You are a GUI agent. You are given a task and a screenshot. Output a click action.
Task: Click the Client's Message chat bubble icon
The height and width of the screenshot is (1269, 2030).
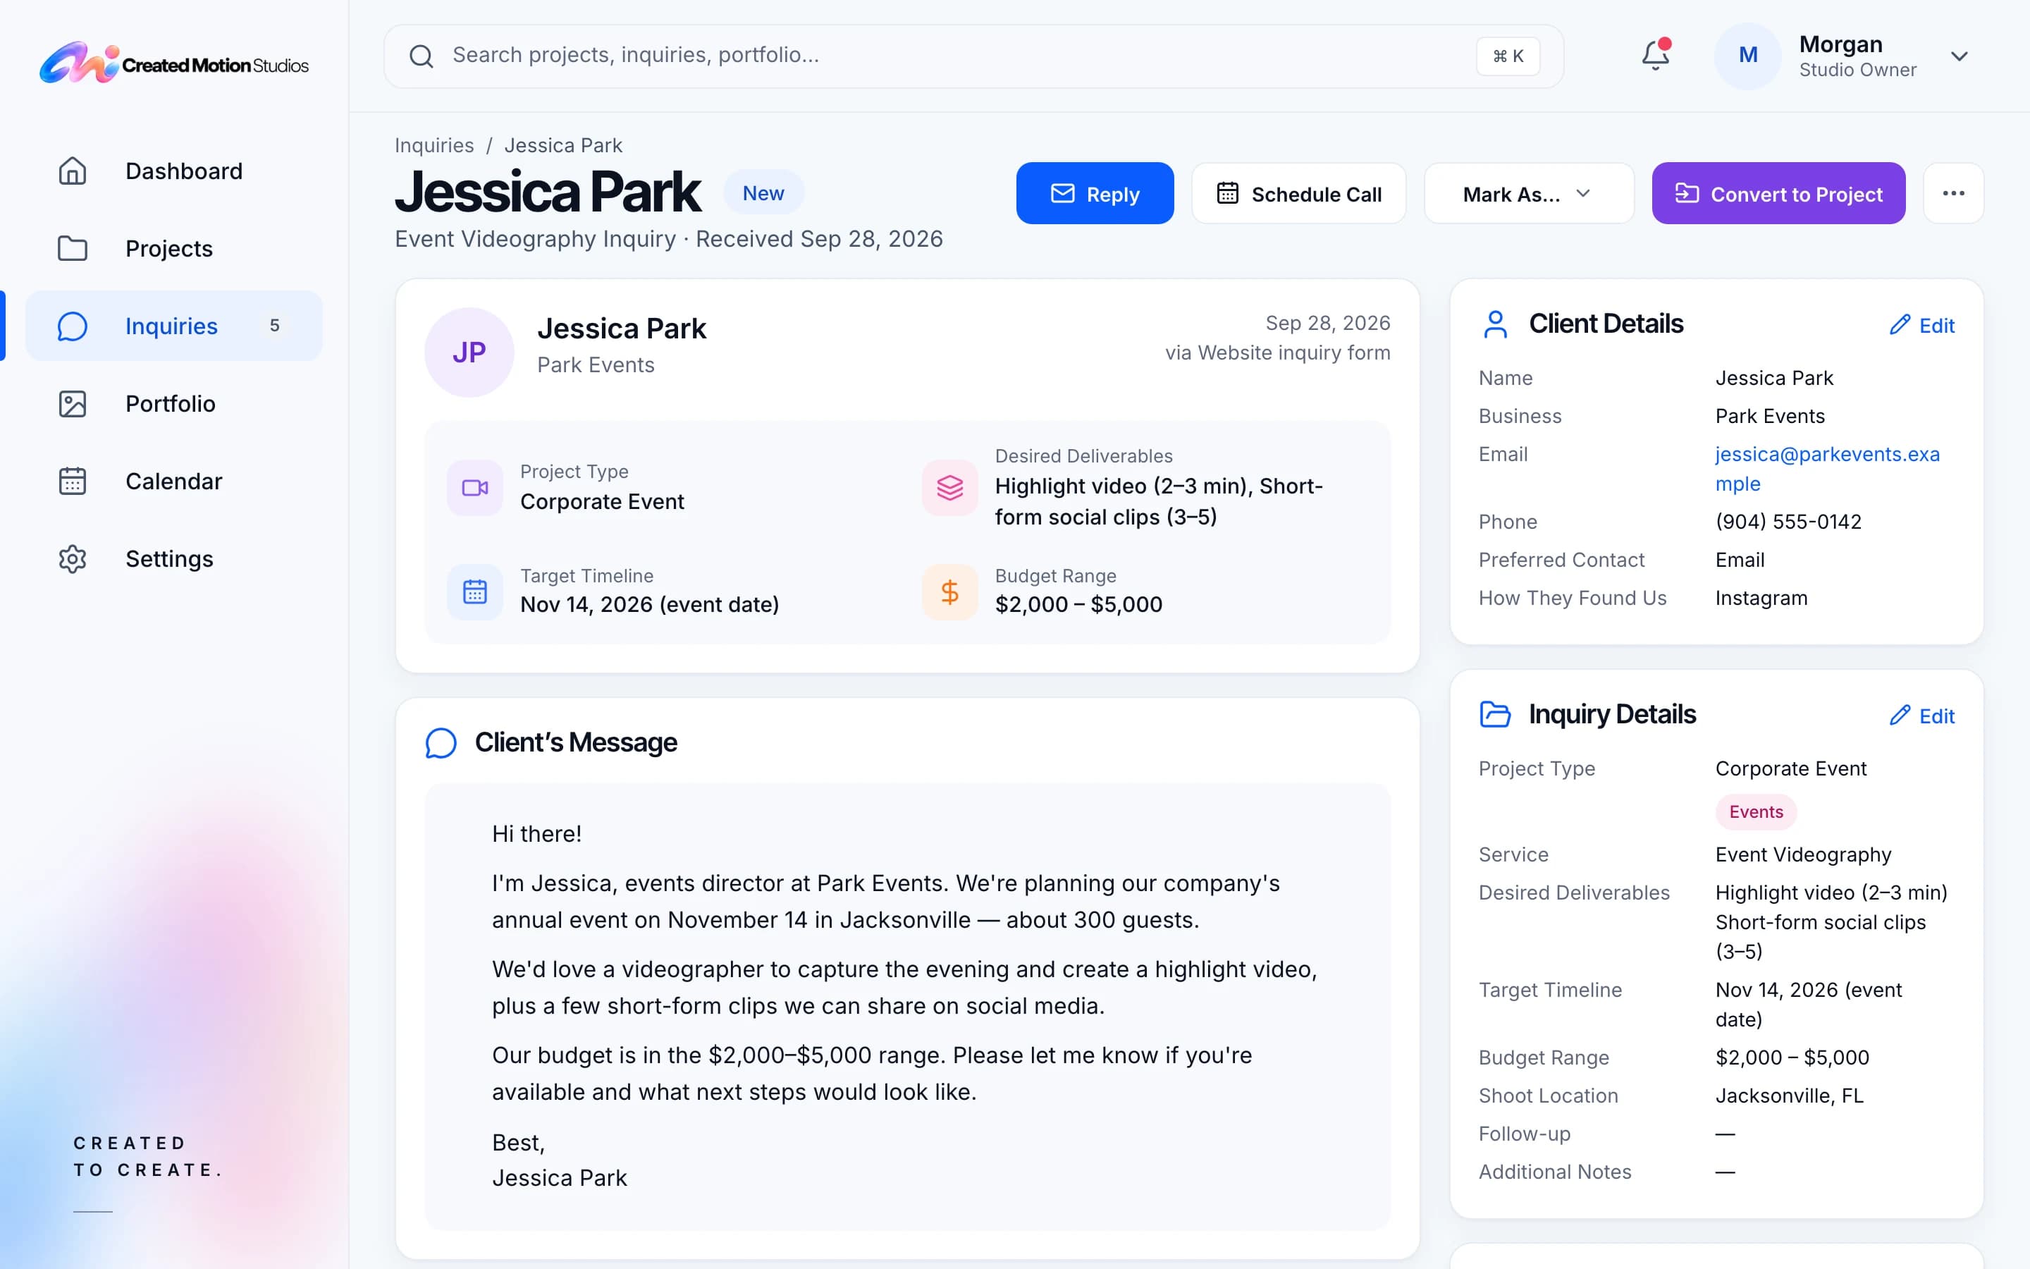[x=441, y=743]
